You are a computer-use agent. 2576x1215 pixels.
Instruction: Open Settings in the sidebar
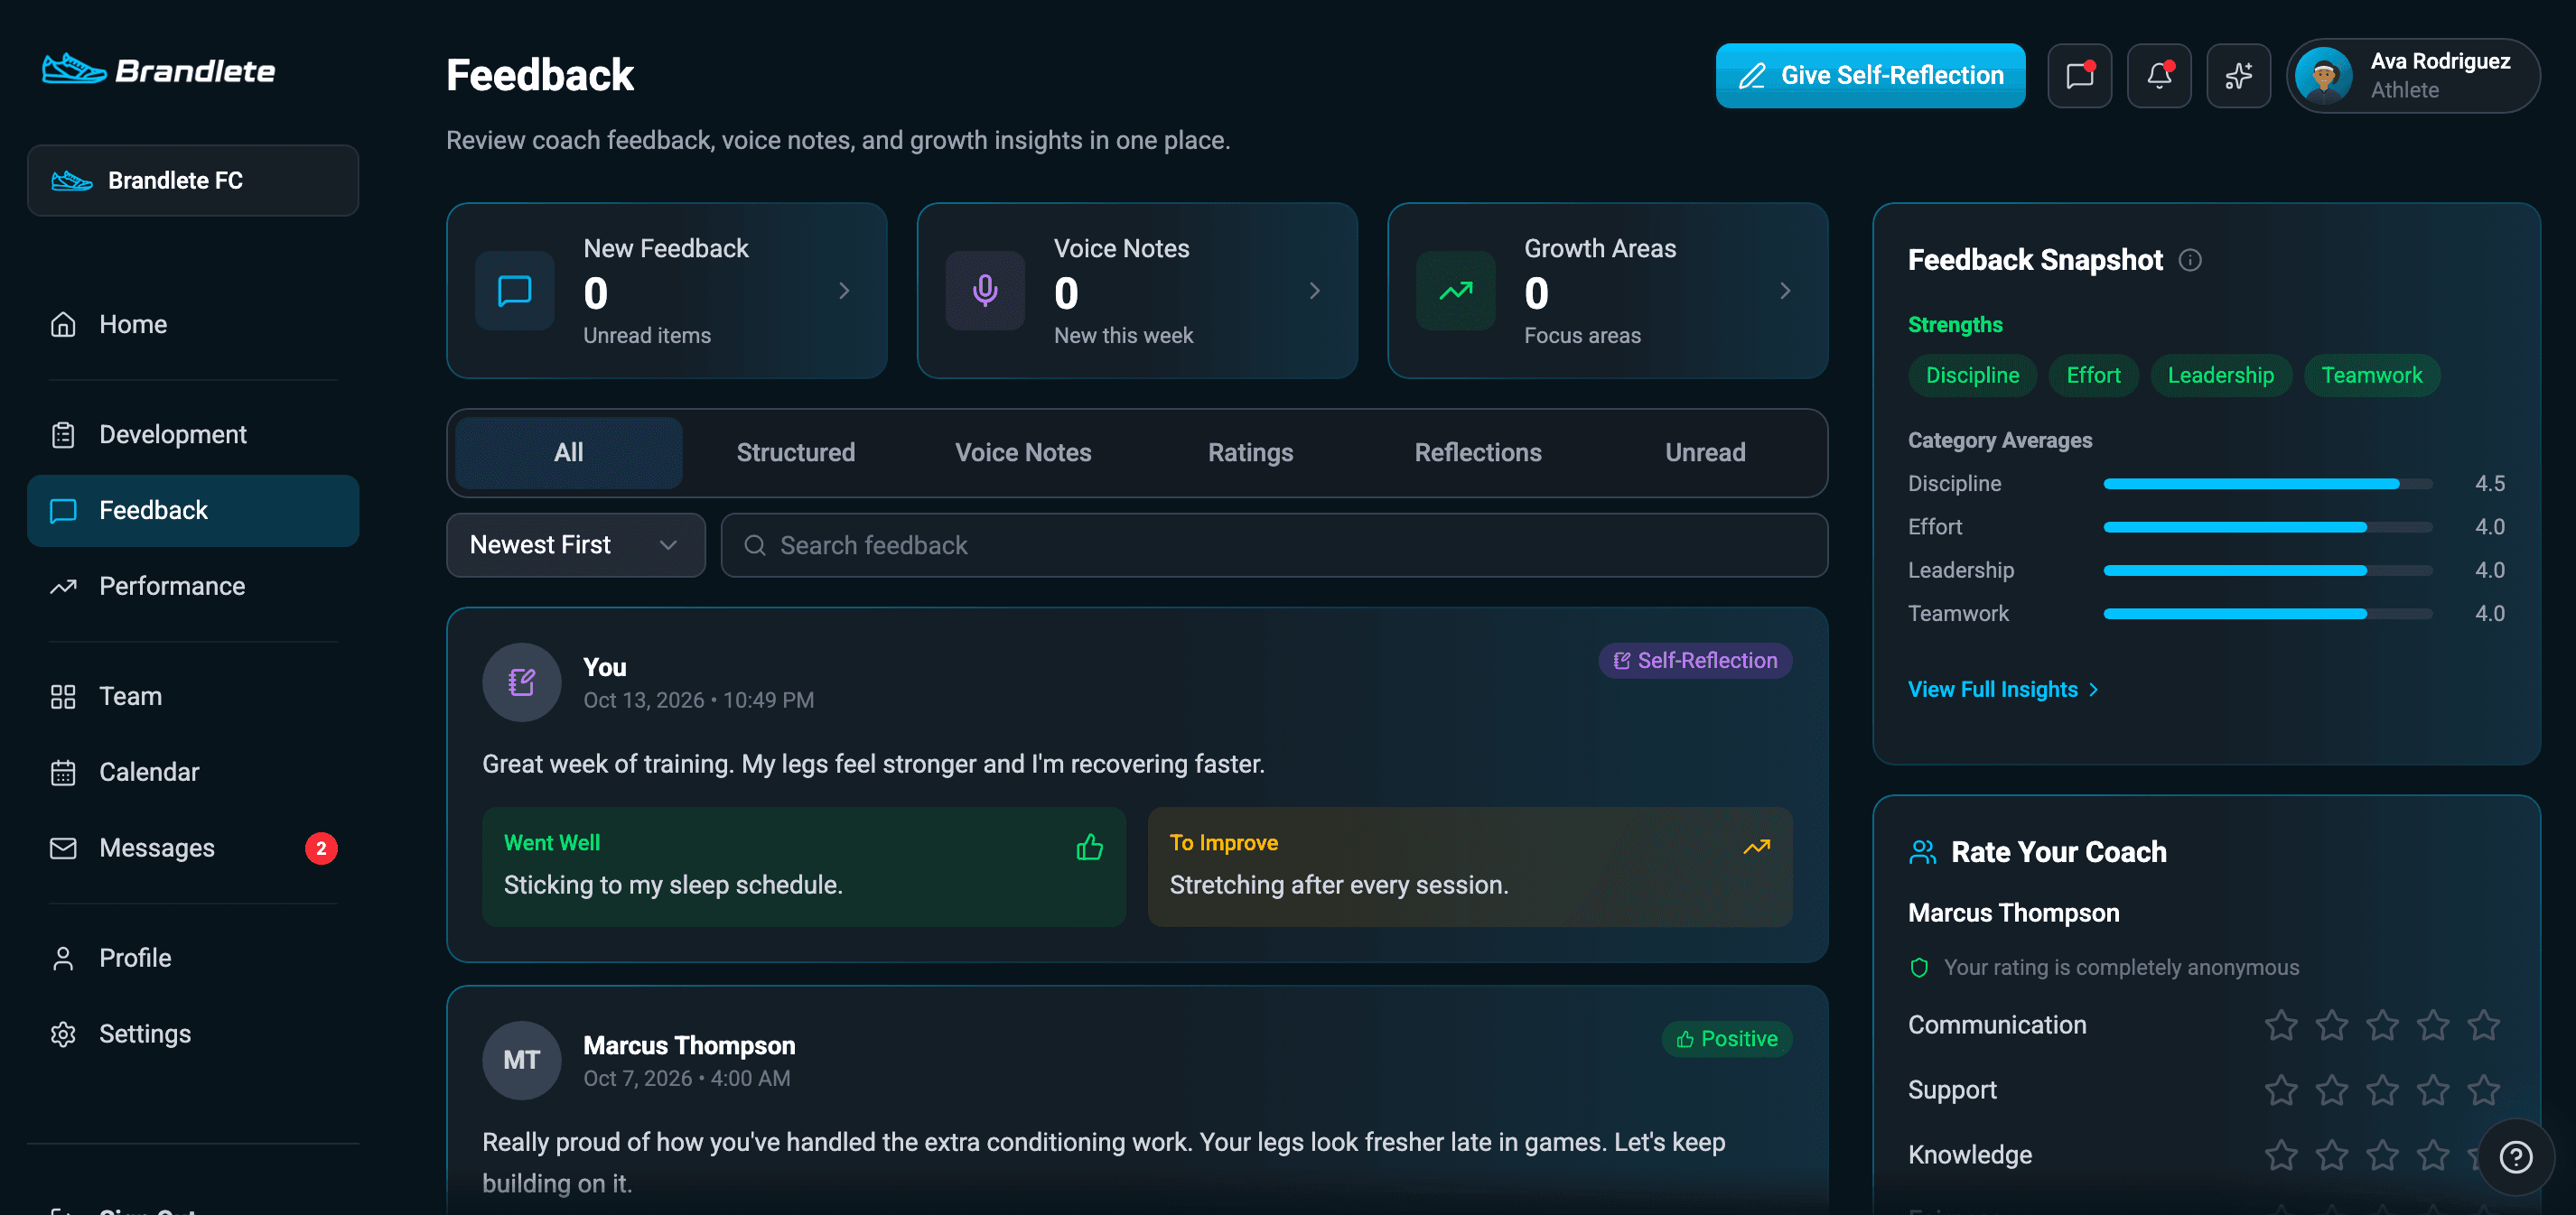coord(193,1034)
